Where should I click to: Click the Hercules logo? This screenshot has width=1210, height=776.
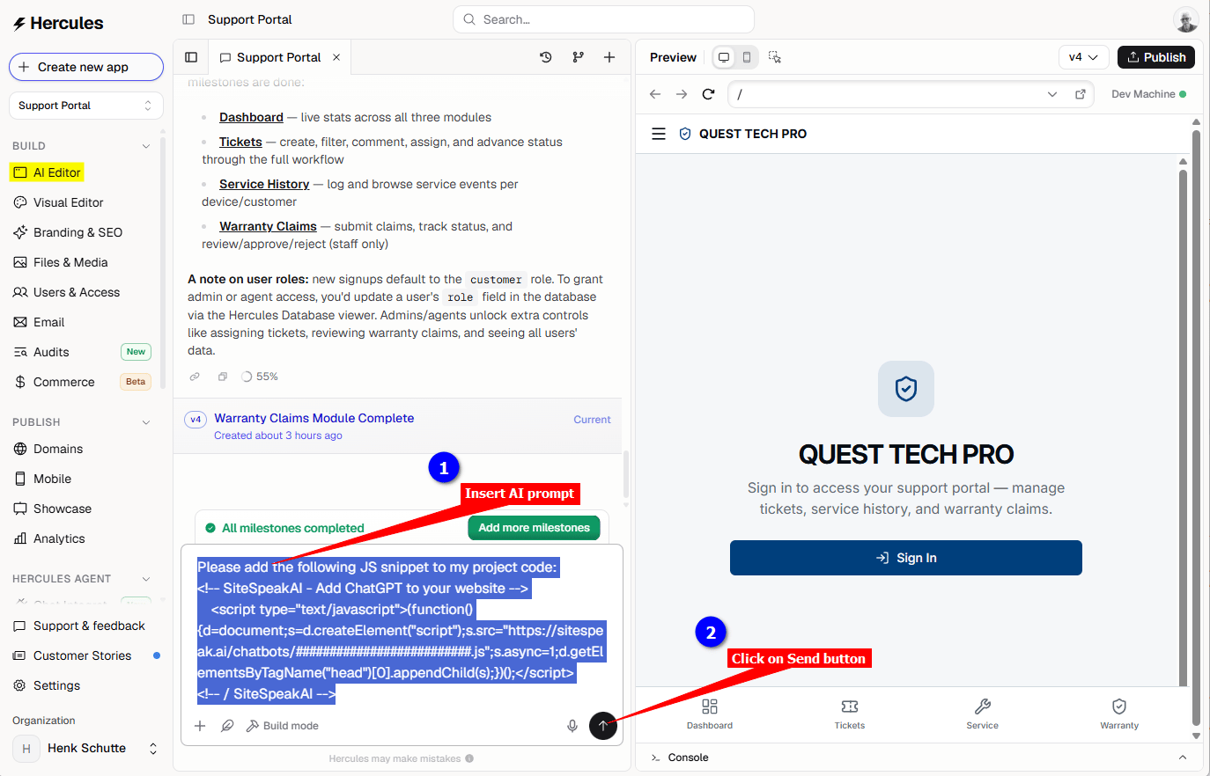click(58, 23)
